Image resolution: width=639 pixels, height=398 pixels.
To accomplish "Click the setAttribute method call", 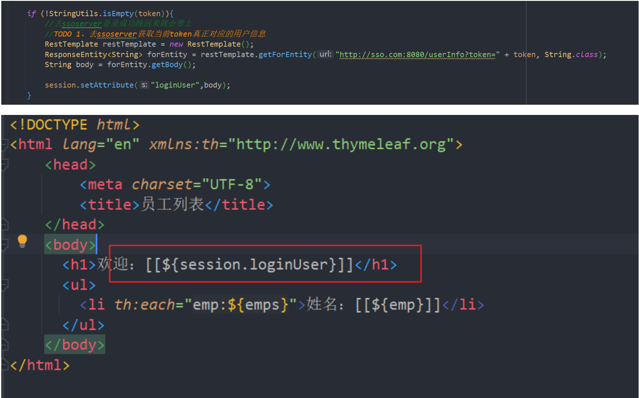I will (107, 85).
